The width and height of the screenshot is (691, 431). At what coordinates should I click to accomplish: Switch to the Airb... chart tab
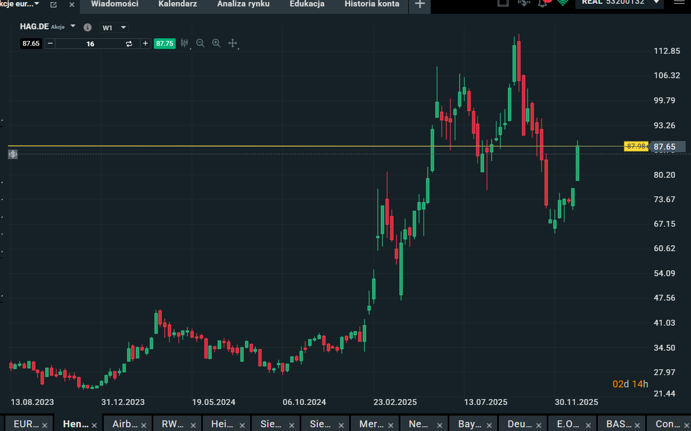pos(125,424)
